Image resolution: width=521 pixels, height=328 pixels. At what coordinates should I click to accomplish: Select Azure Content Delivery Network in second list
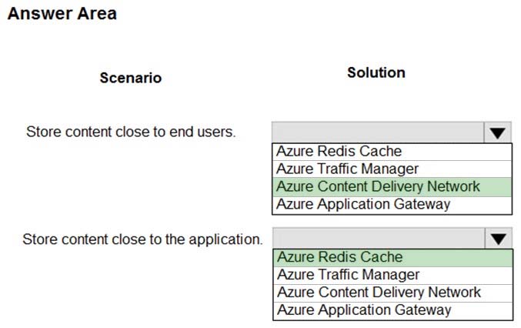(x=392, y=293)
